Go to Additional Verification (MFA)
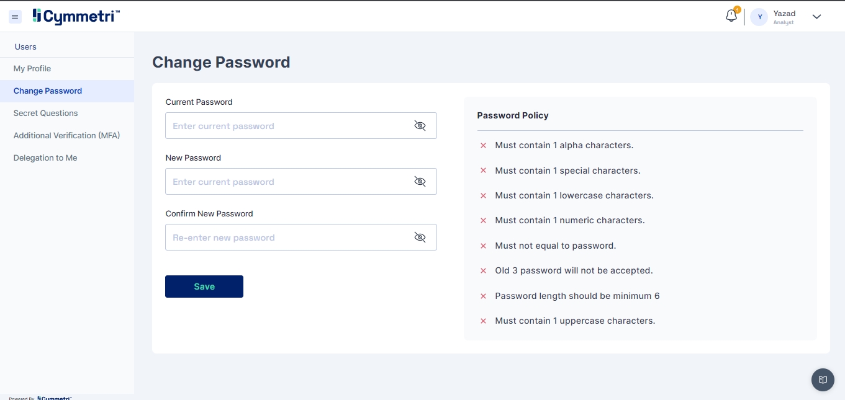Viewport: 845px width, 400px height. pyautogui.click(x=66, y=136)
